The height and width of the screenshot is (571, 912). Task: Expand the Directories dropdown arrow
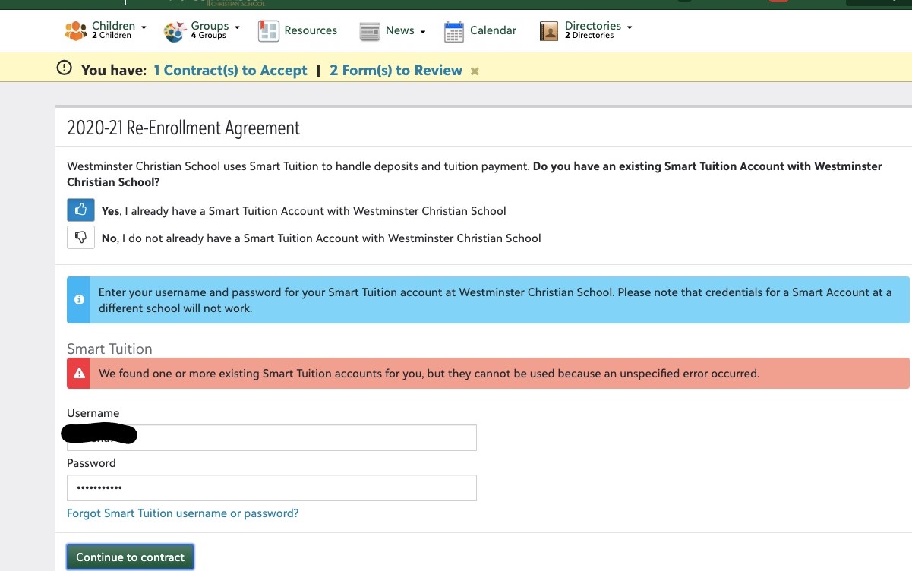pos(630,27)
